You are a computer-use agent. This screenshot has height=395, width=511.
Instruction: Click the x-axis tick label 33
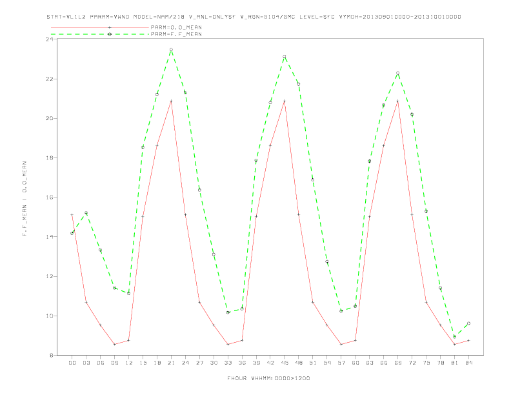coord(228,363)
